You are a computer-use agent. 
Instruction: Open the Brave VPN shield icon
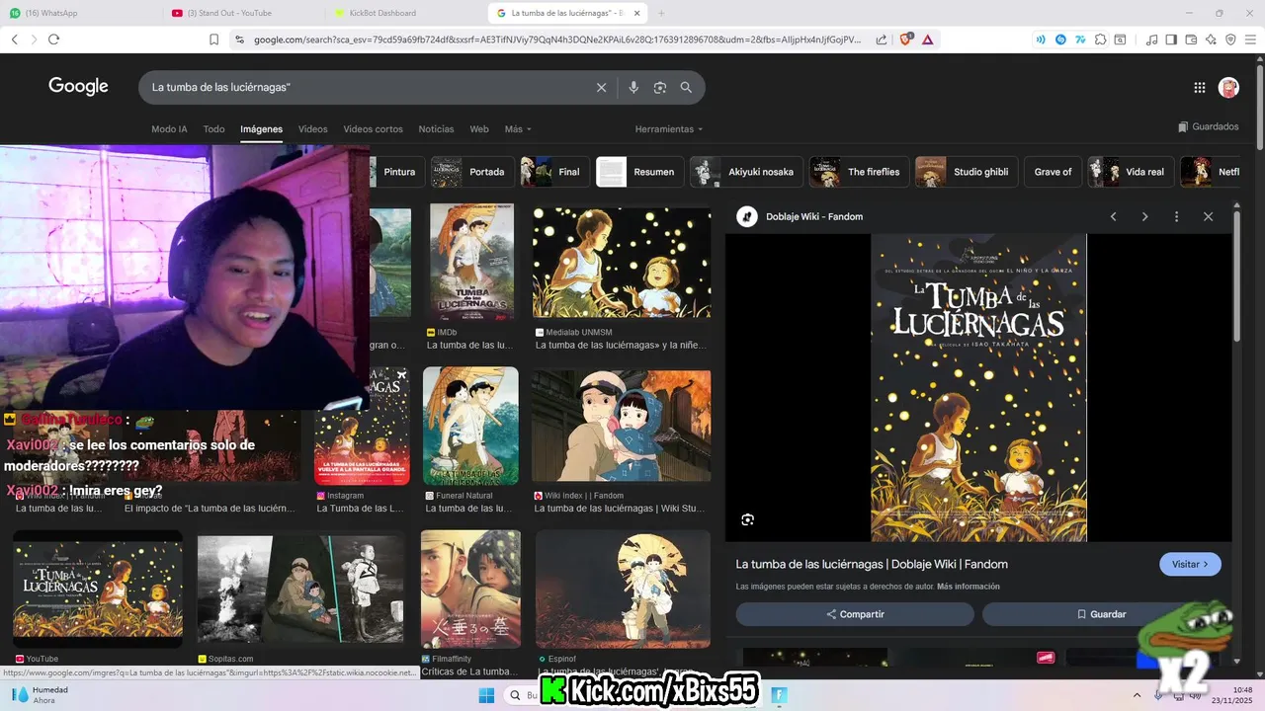1230,39
